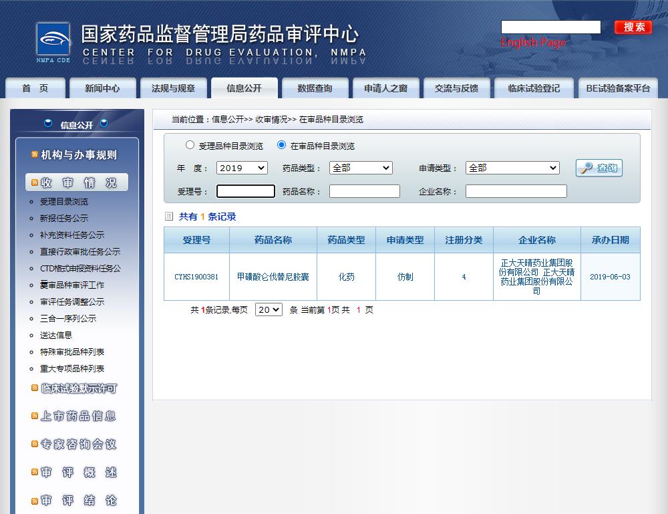Open the per-page count dropdown showing 20
This screenshot has height=514, width=668.
(x=269, y=309)
